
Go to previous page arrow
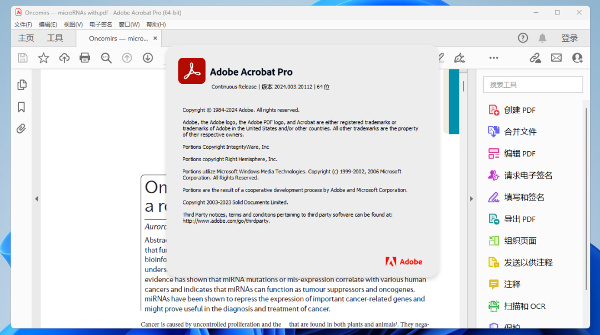127,58
